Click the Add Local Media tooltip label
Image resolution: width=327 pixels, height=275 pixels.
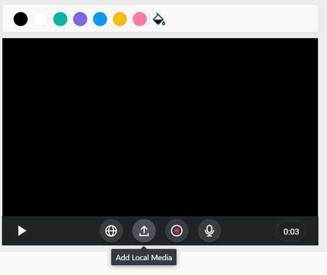point(144,258)
